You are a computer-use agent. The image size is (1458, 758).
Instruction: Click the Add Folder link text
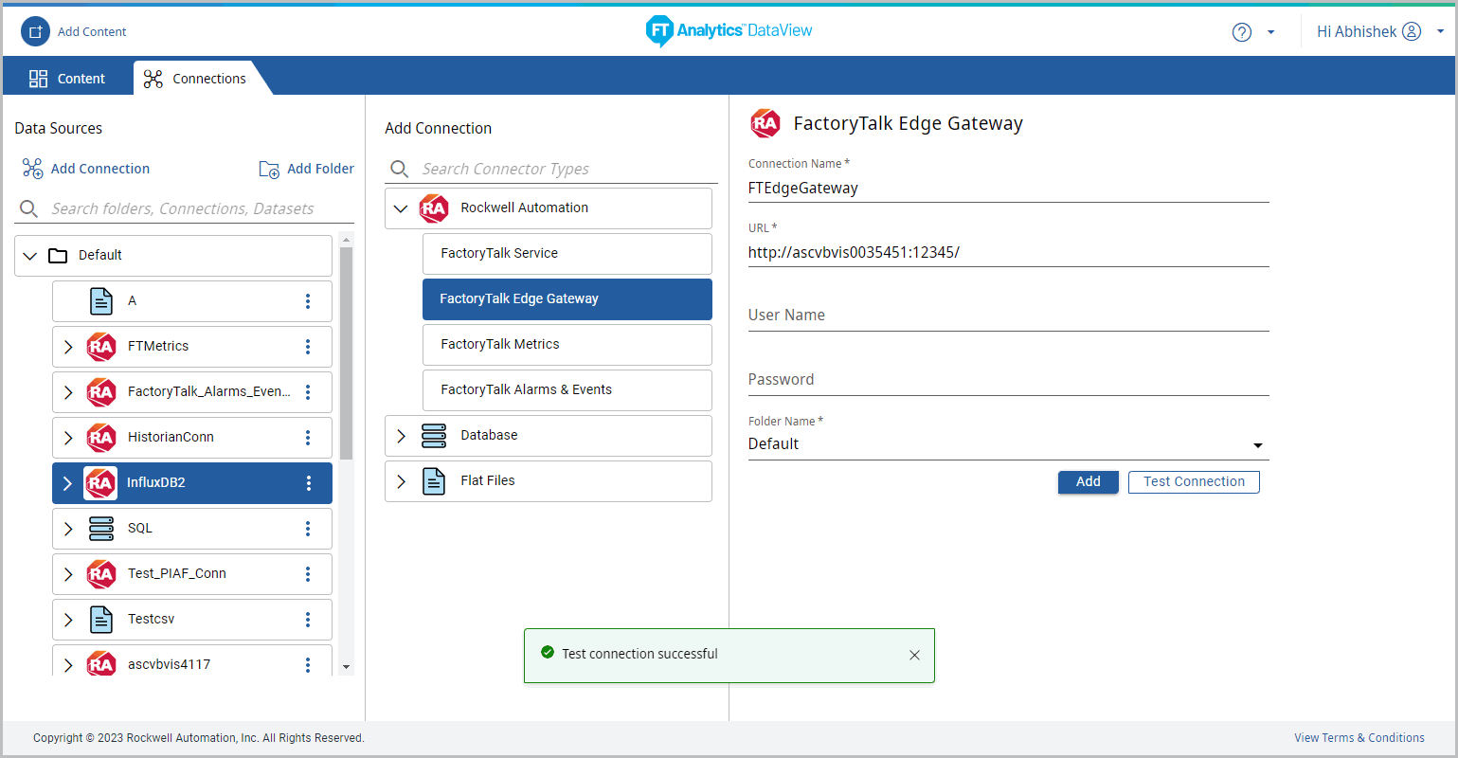(x=321, y=169)
